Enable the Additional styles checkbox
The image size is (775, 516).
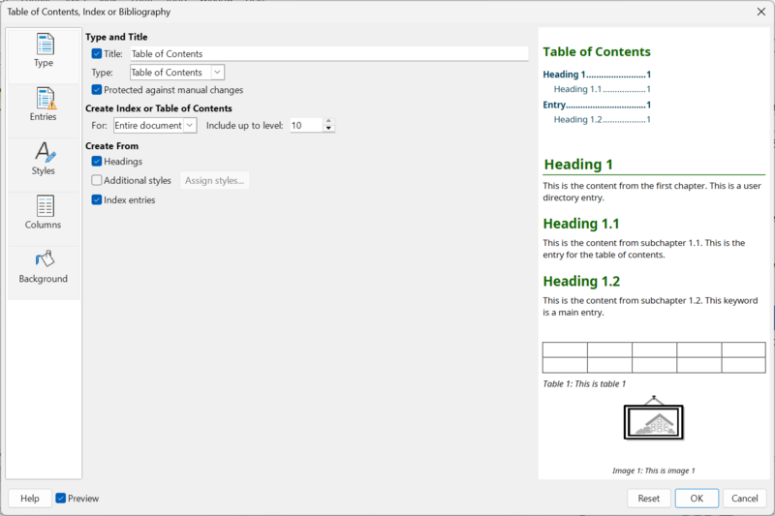97,180
